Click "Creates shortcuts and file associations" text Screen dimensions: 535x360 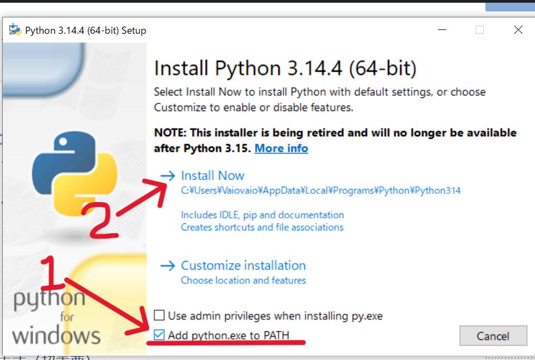(262, 227)
